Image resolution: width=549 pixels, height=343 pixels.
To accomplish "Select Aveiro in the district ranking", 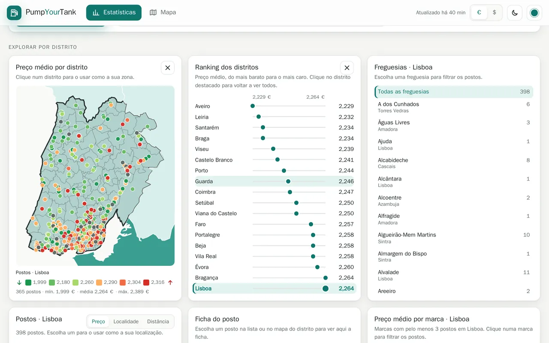I will tap(274, 106).
